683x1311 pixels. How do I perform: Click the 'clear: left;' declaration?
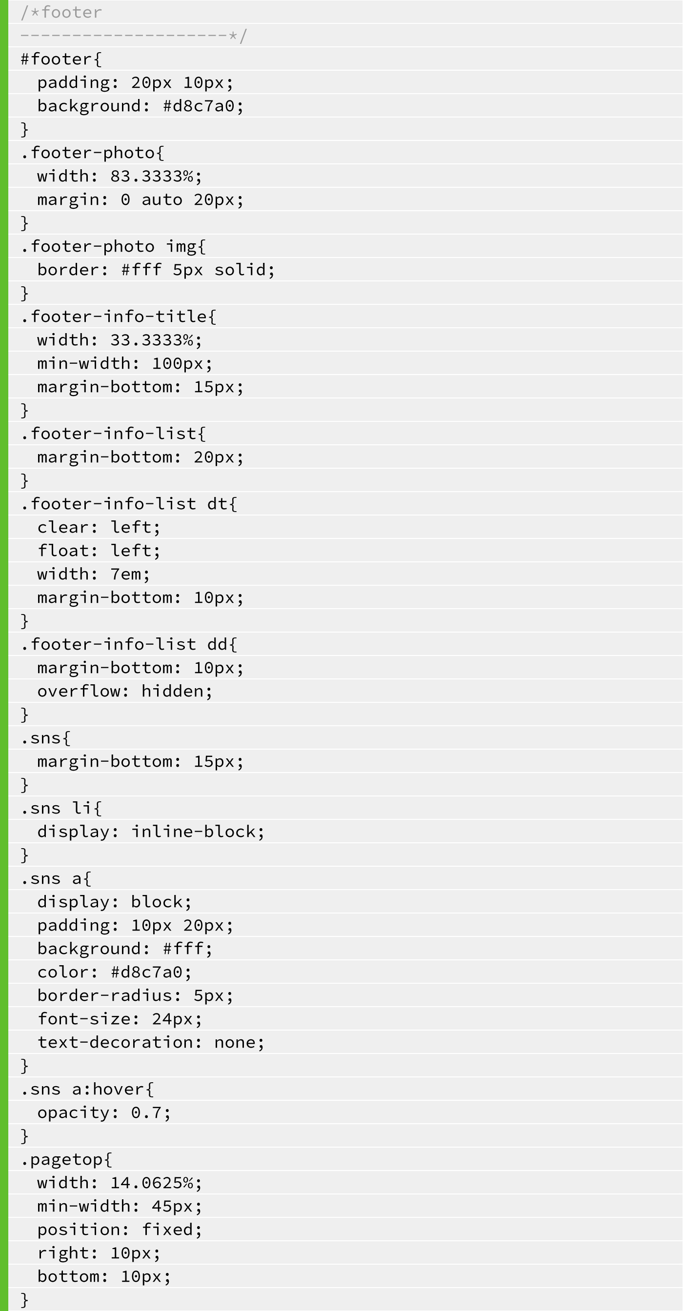tap(99, 527)
